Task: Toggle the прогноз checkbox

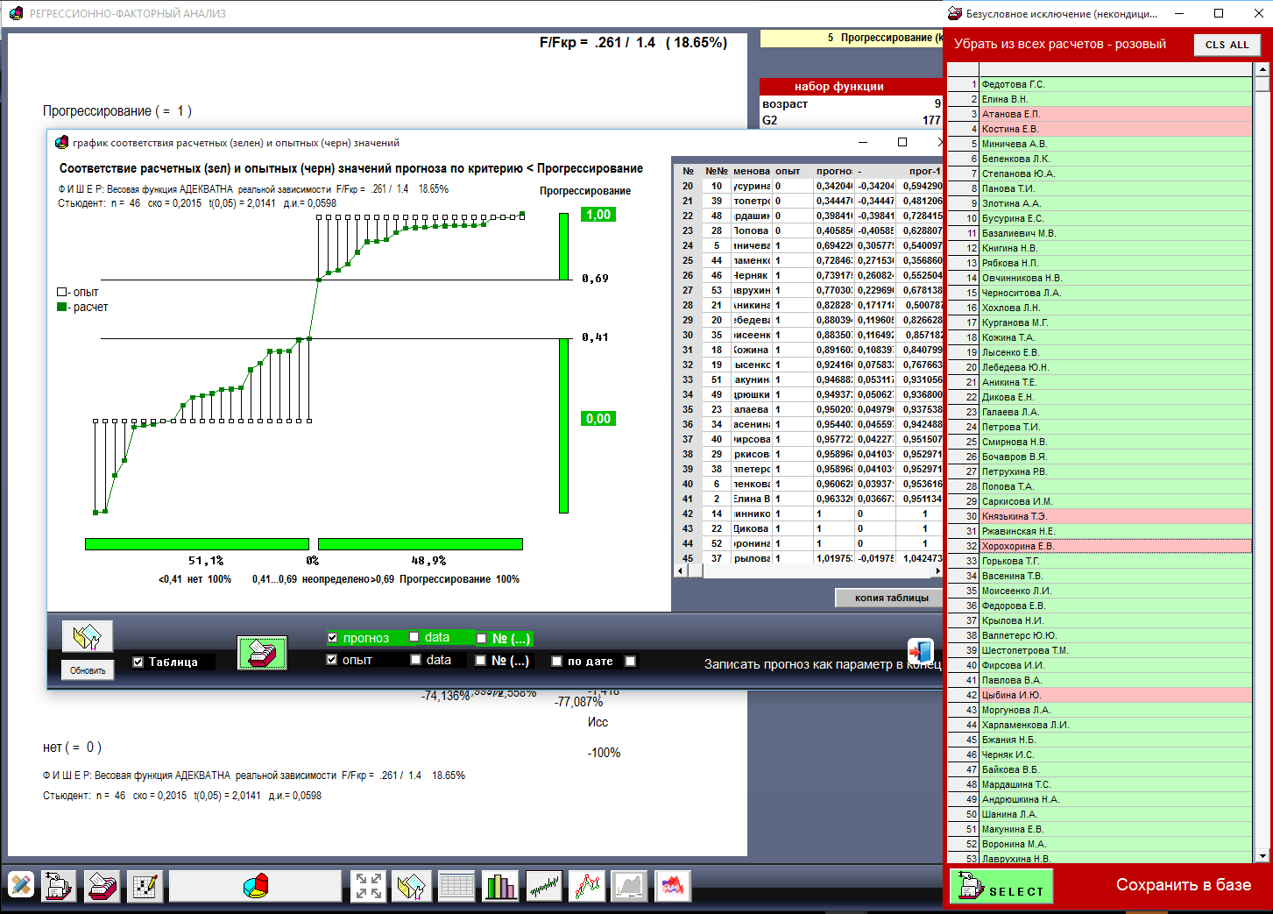Action: tap(332, 638)
